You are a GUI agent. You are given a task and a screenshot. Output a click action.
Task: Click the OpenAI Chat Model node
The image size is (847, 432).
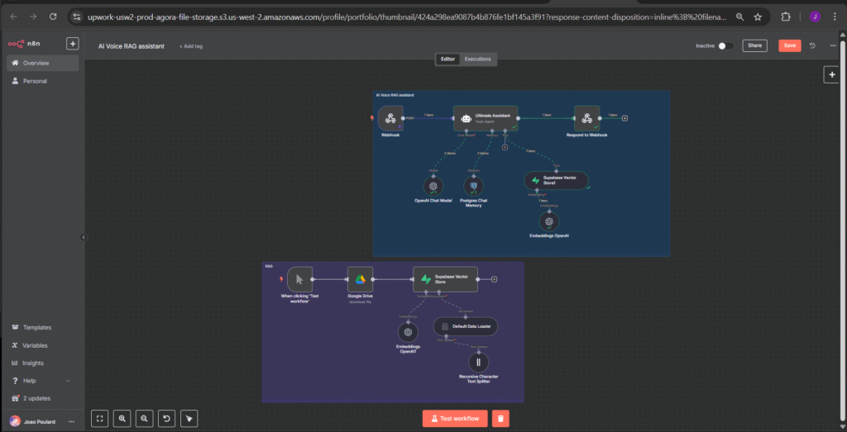433,186
